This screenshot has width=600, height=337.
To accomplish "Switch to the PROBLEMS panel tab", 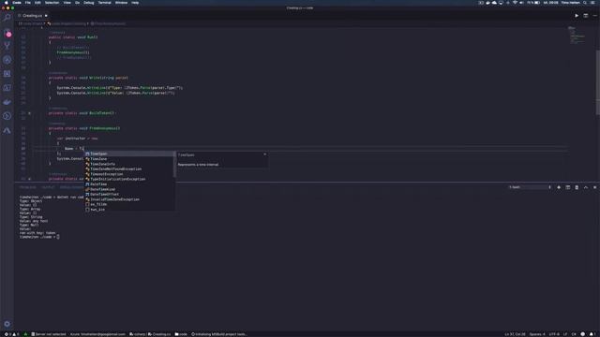I will pyautogui.click(x=27, y=187).
